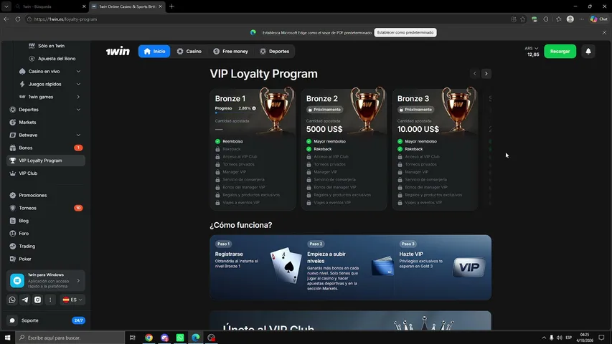612x344 pixels.
Task: Click Bronze 1 progress bar
Action: (235, 113)
